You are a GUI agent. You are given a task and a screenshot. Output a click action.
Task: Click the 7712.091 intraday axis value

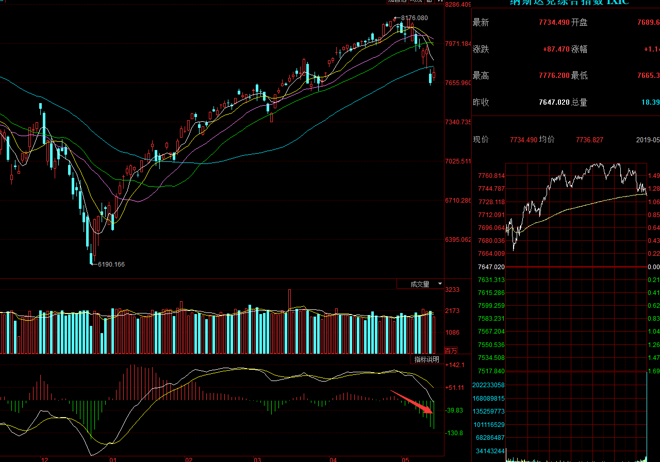coord(491,215)
